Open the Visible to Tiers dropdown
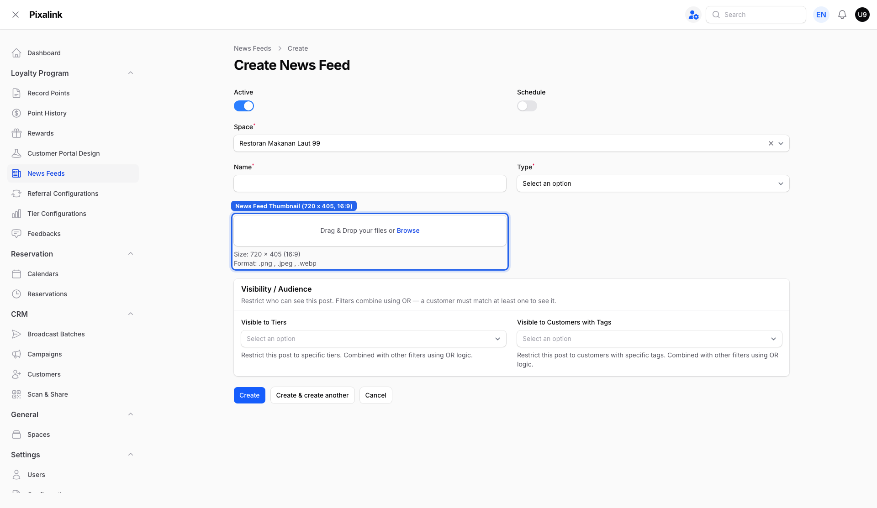877x508 pixels. (x=374, y=339)
